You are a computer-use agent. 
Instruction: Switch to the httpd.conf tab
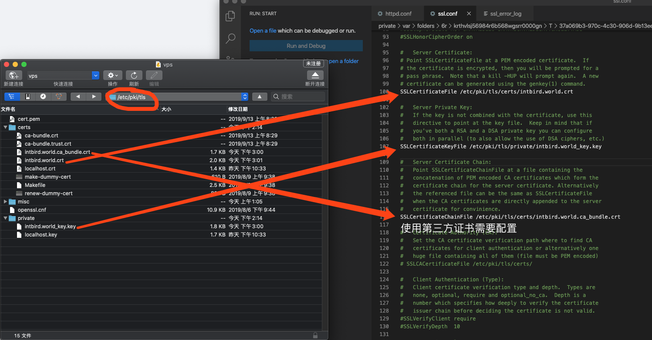click(x=398, y=13)
